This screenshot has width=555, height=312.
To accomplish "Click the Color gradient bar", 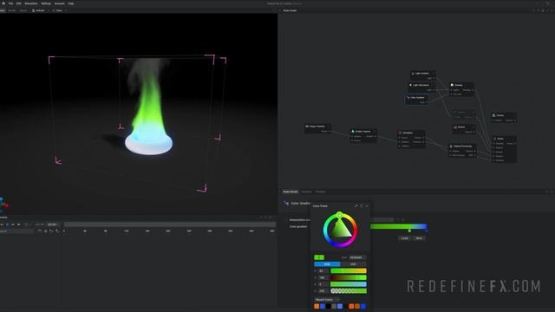I will [398, 226].
